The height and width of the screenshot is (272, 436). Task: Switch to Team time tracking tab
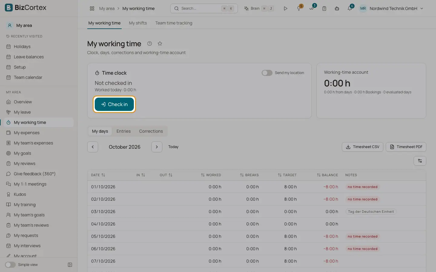(174, 23)
